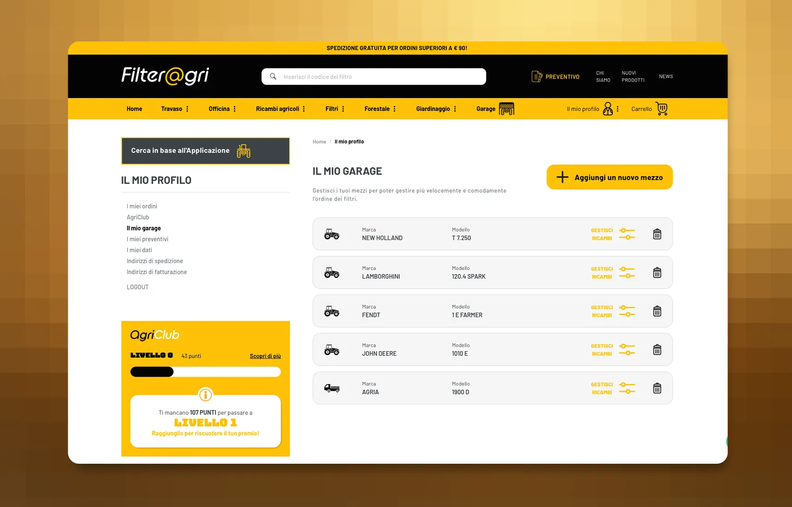Image resolution: width=792 pixels, height=507 pixels.
Task: Click Cerca in base all'Applicazione banner
Action: coord(205,151)
